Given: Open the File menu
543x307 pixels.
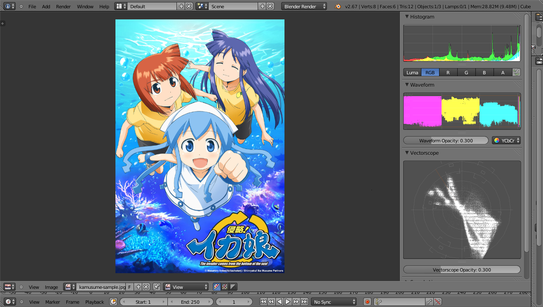Looking at the screenshot, I should pos(32,7).
